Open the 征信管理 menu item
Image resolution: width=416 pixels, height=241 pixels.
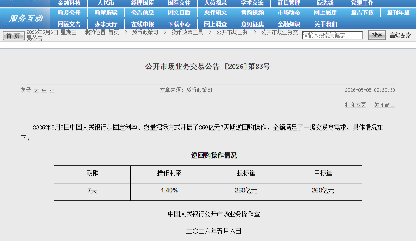coord(289,3)
